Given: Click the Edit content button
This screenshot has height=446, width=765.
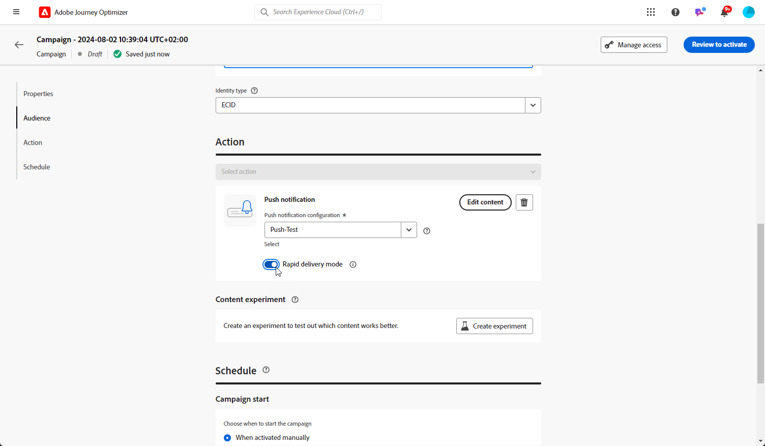Looking at the screenshot, I should tap(485, 202).
